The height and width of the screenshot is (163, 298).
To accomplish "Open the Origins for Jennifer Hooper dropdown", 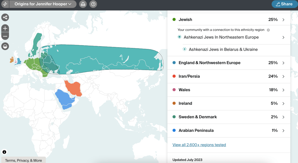I will tap(42, 4).
